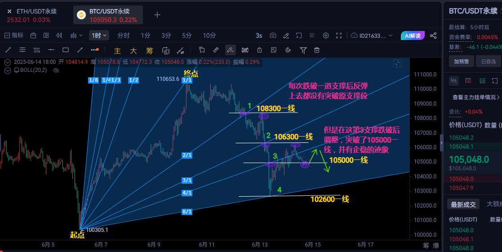Add a new chart tab with plus
Viewport: 502px width, 252px height.
pos(157,15)
